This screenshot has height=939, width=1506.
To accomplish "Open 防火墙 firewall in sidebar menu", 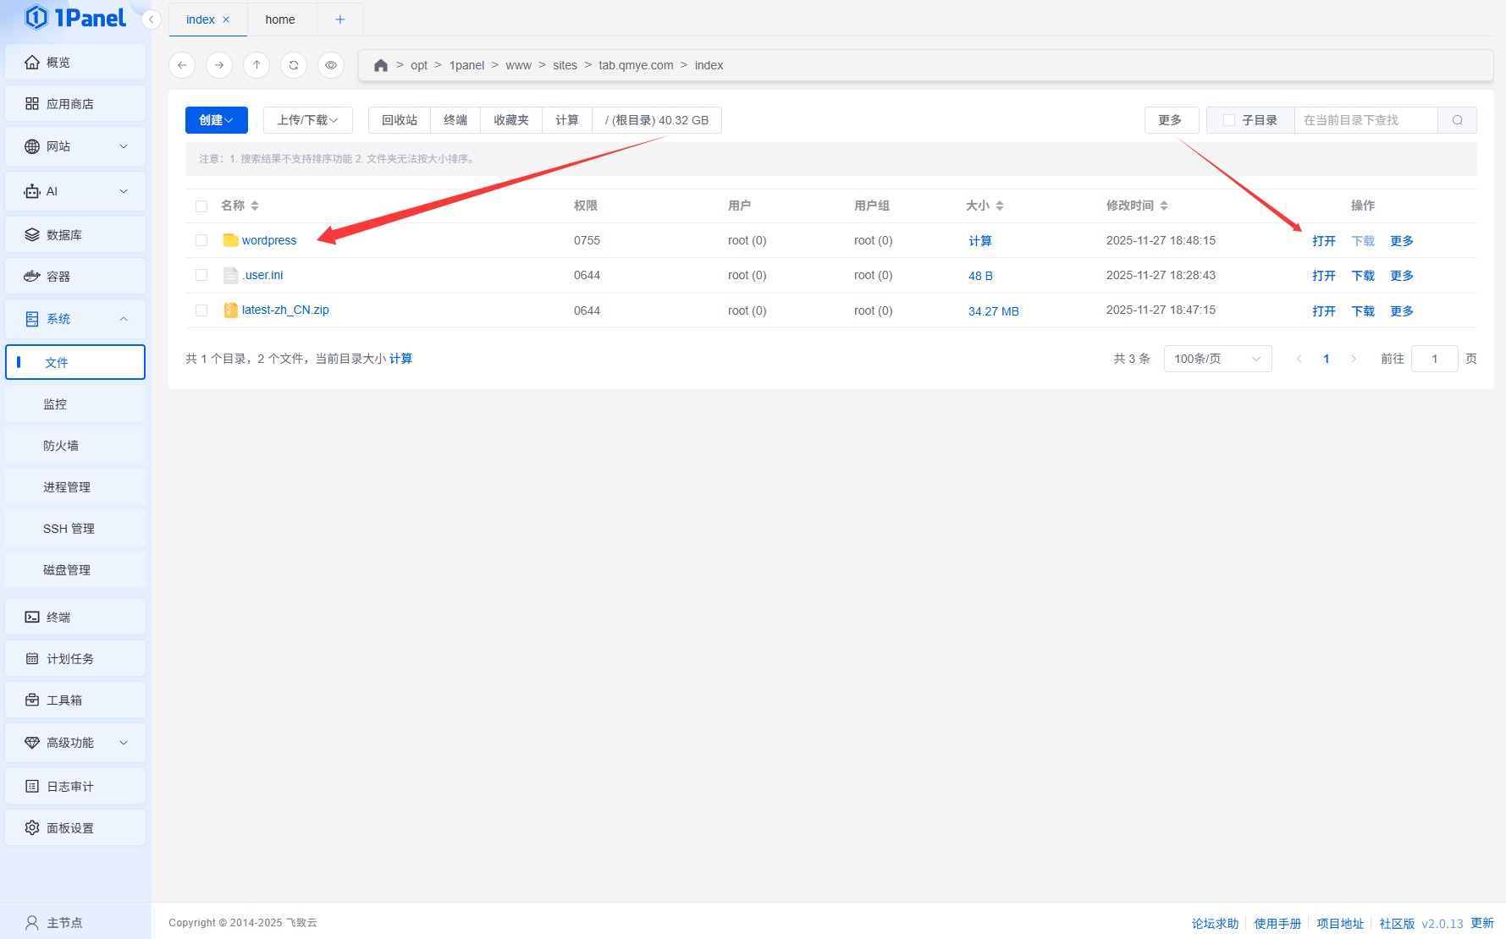I will pos(61,446).
